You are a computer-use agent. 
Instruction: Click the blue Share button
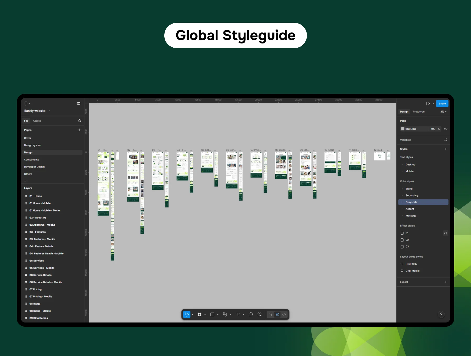coord(442,103)
